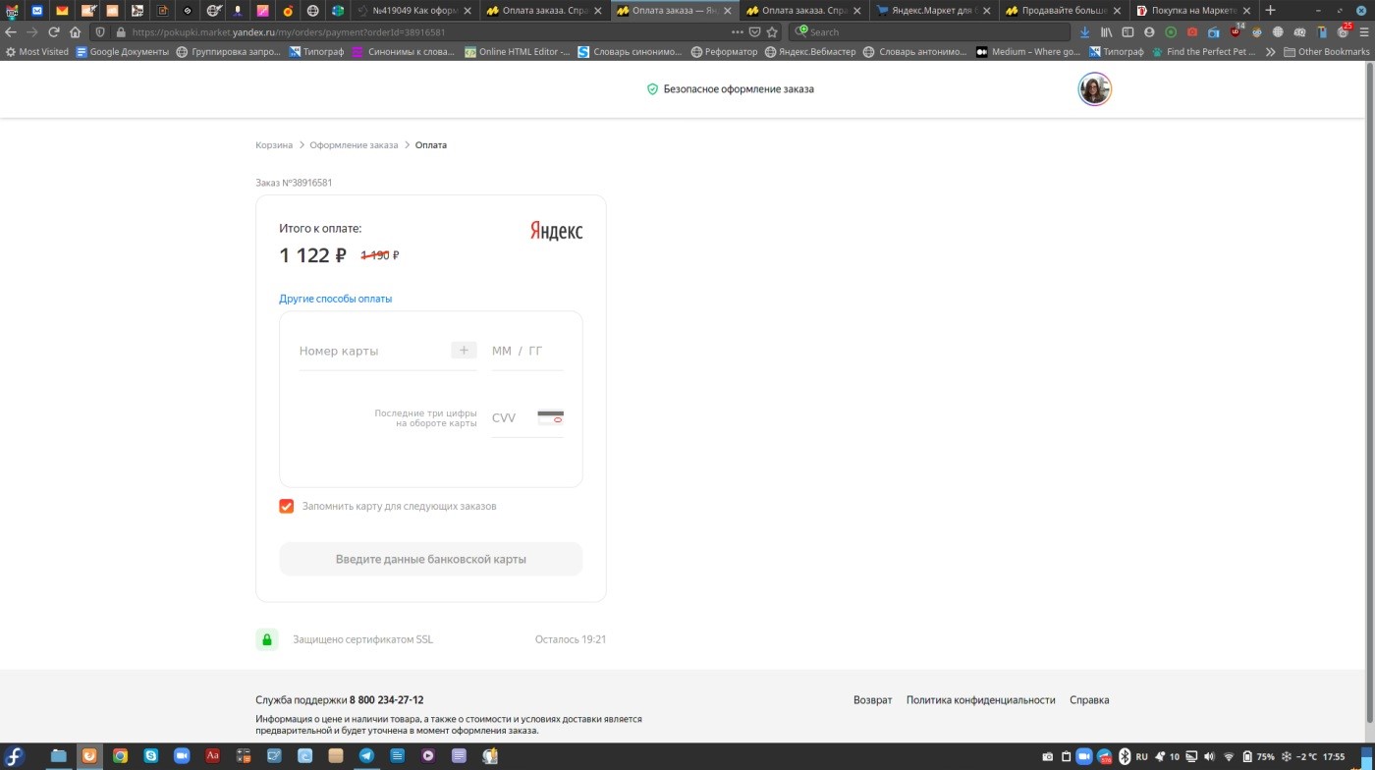Open the file manager from taskbar
1375x770 pixels.
pos(58,756)
